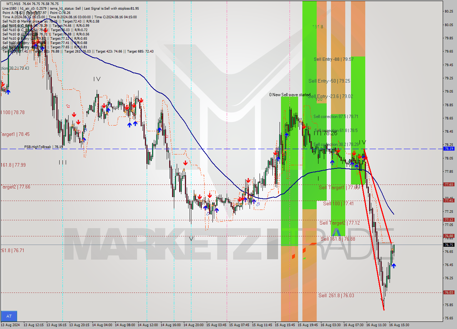Click 'Sell correction 38.2 | 78.29' label
This screenshot has height=329, width=457.
[x=335, y=144]
